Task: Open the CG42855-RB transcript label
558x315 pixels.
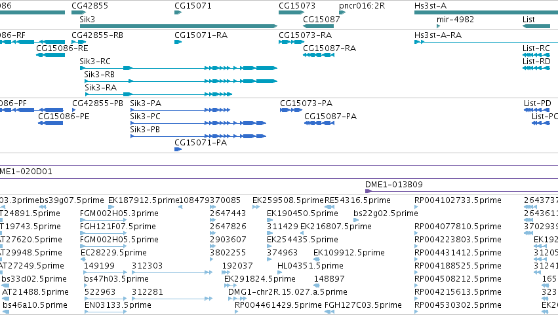Action: tap(97, 35)
